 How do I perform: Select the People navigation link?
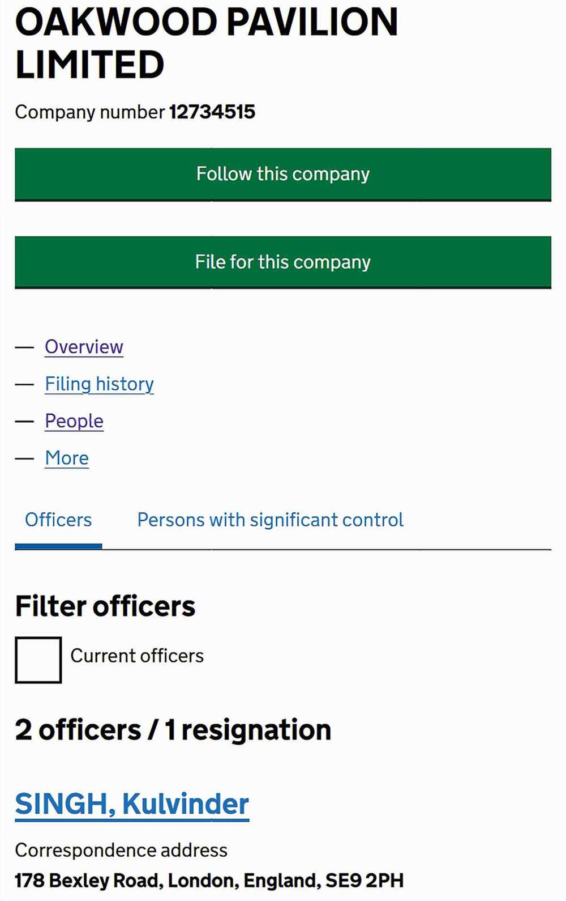pyautogui.click(x=74, y=421)
